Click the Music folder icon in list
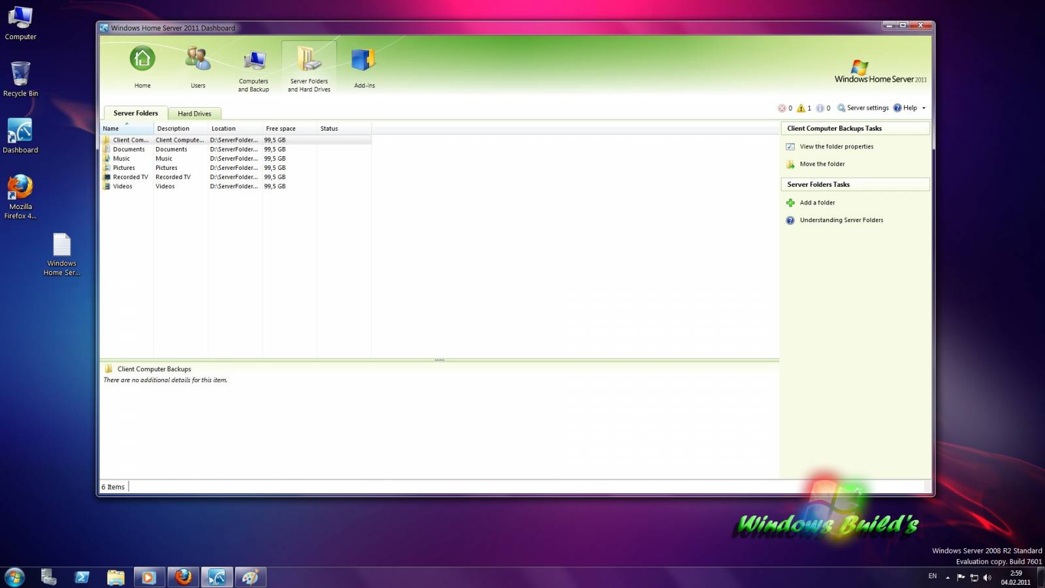The image size is (1045, 588). pyautogui.click(x=106, y=158)
